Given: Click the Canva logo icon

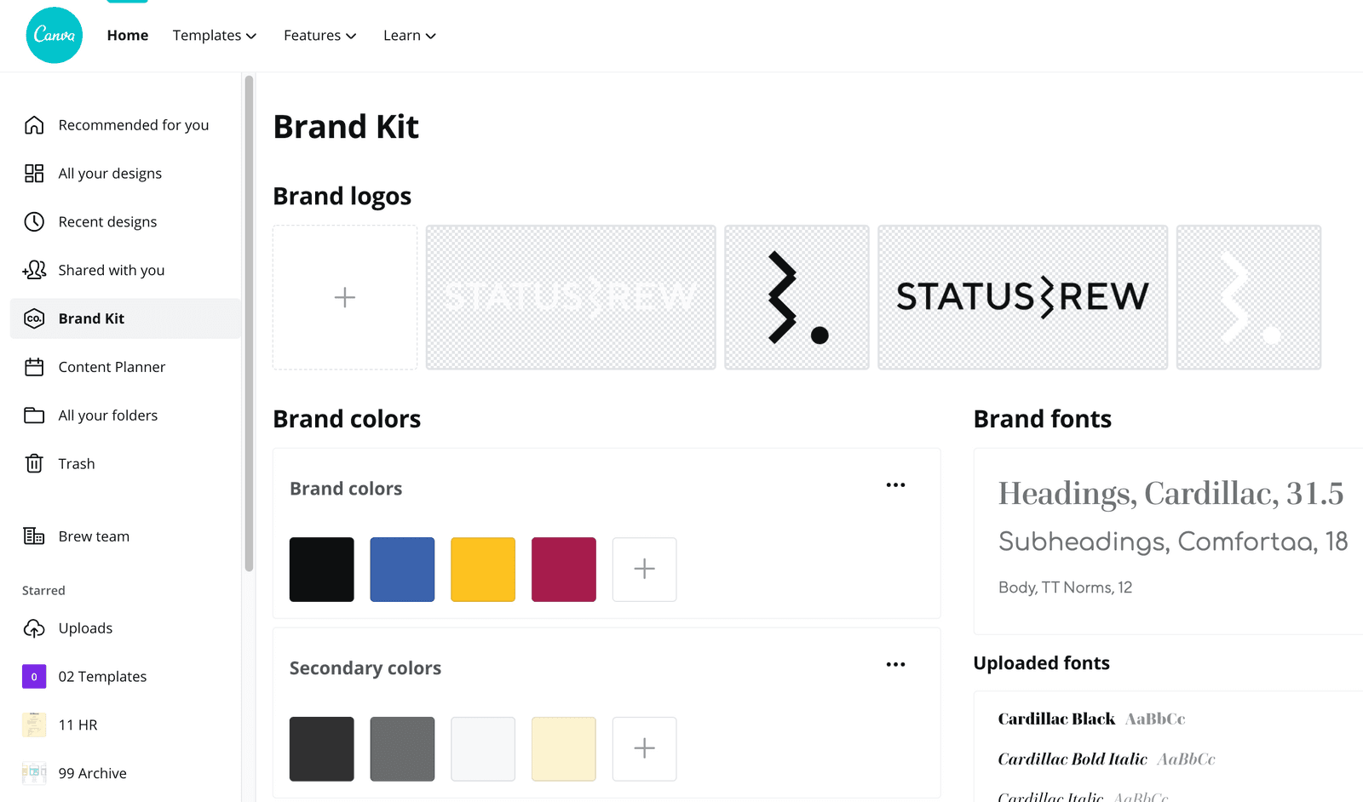Looking at the screenshot, I should point(55,35).
